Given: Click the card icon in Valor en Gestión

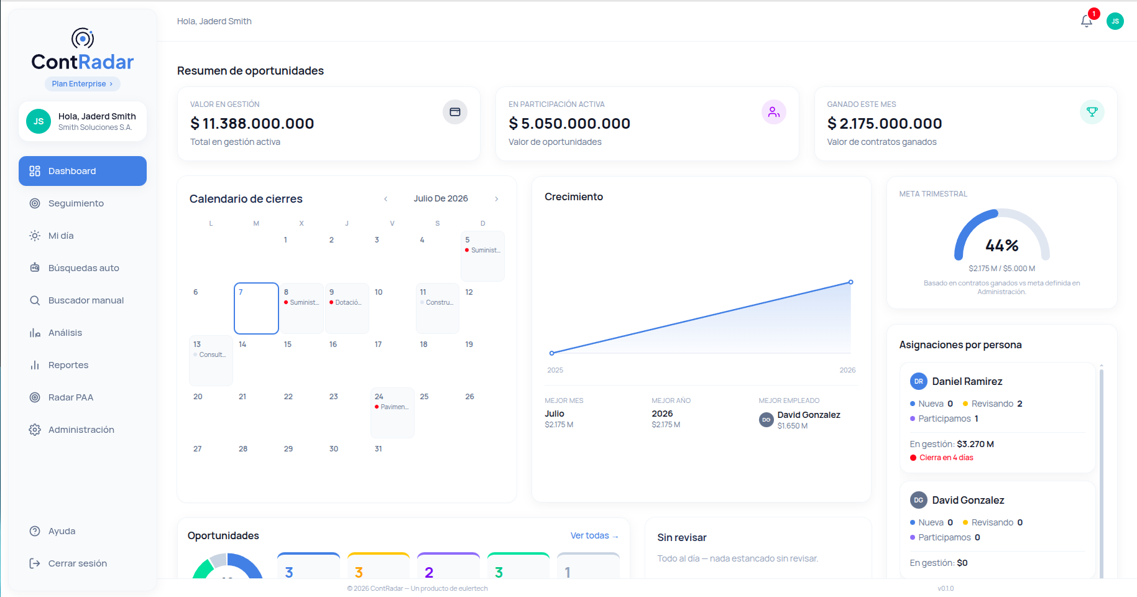Looking at the screenshot, I should click(x=455, y=112).
